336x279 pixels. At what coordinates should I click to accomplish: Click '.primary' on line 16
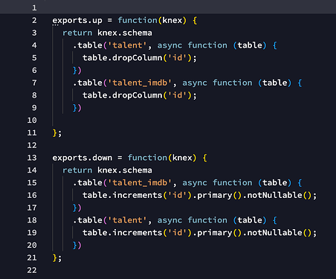point(213,196)
